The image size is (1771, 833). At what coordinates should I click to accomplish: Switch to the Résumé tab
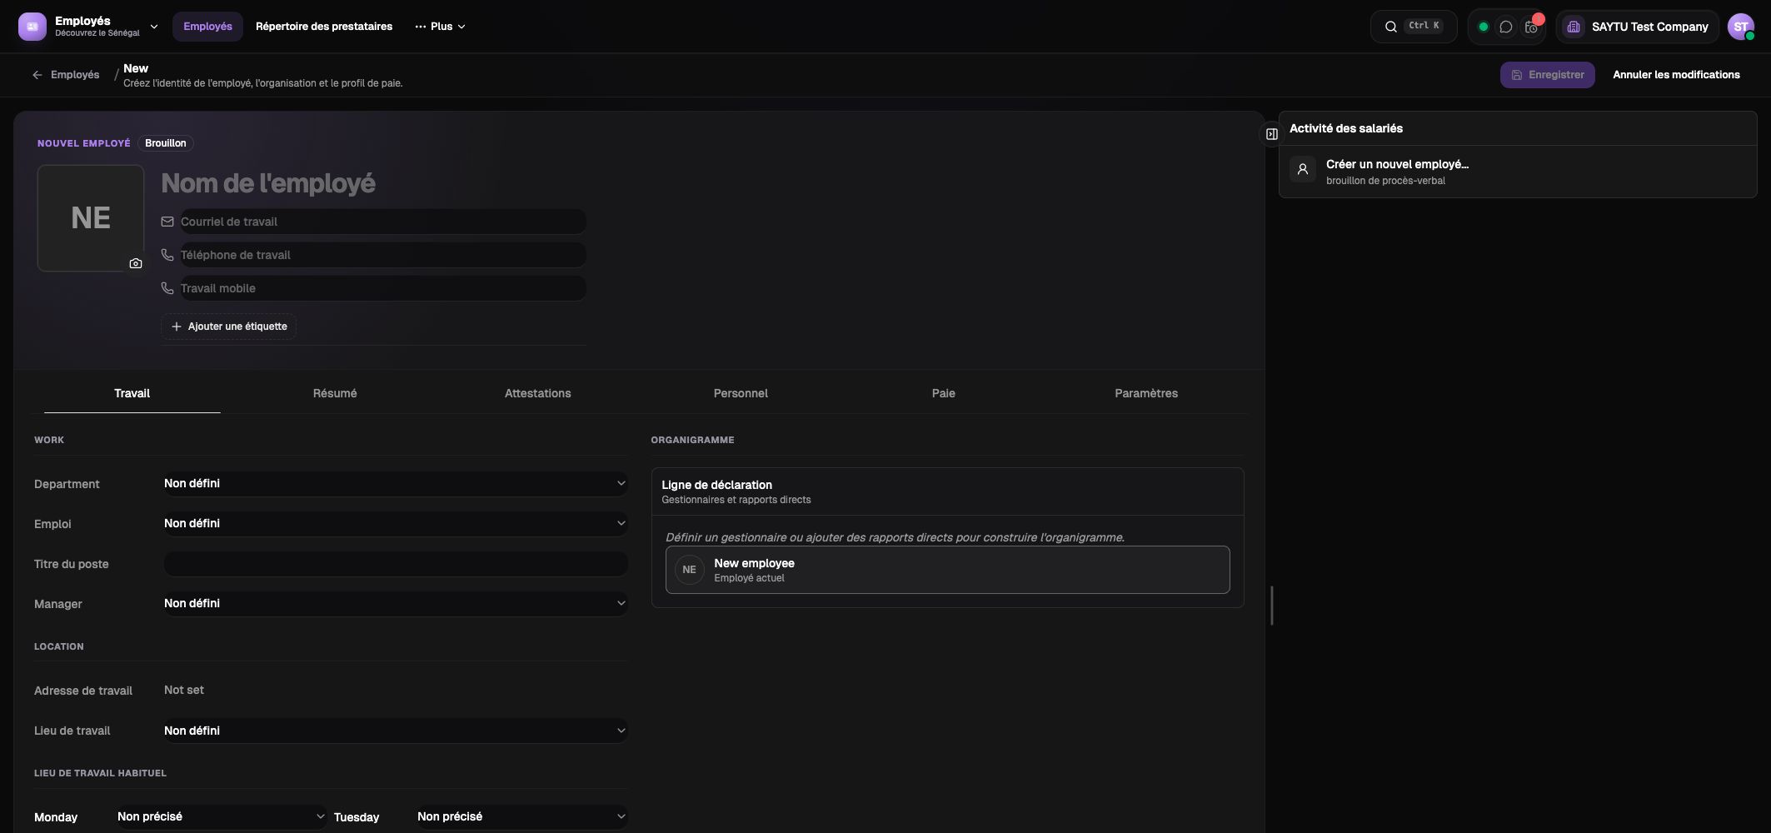click(335, 394)
